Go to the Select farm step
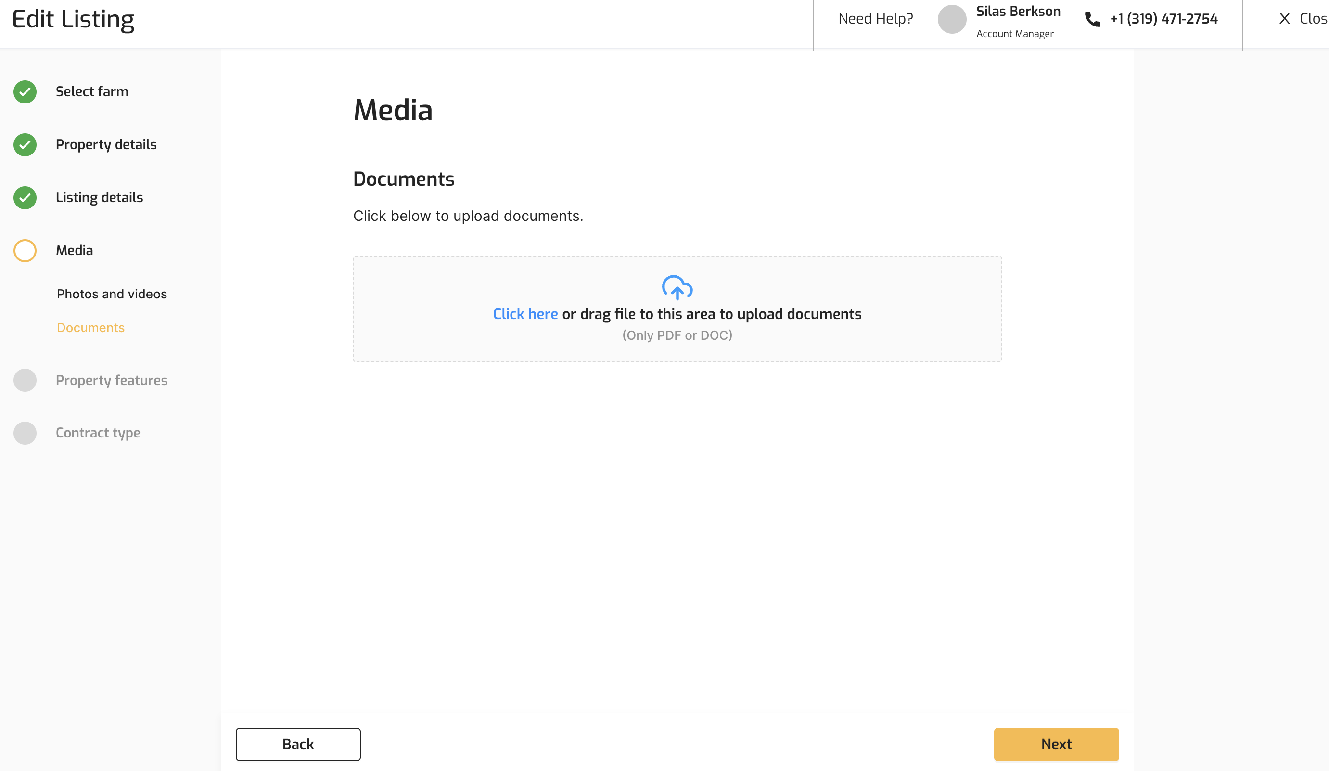Image resolution: width=1329 pixels, height=771 pixels. [x=92, y=92]
